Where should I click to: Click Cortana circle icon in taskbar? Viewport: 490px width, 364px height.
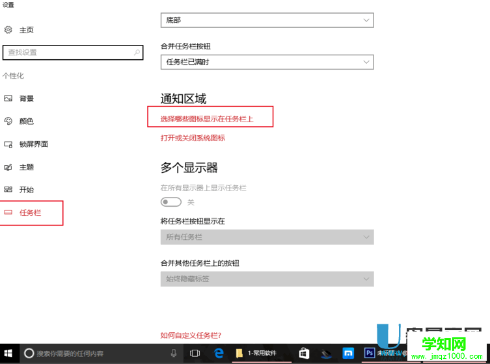29,354
